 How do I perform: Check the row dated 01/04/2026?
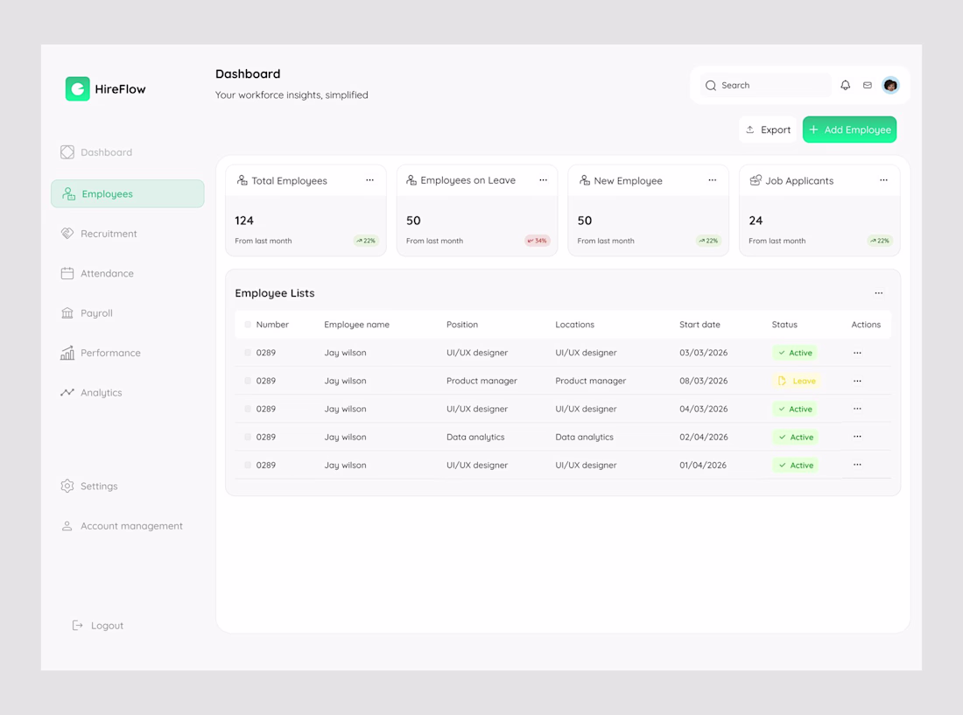248,466
